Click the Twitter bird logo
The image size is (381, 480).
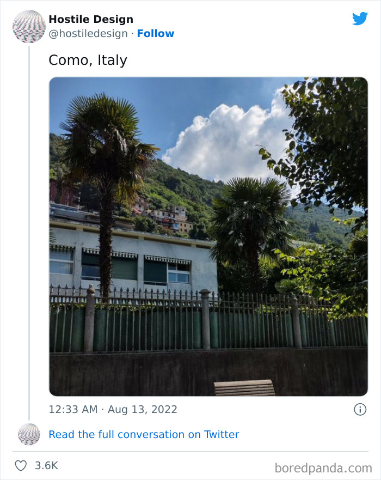point(360,19)
